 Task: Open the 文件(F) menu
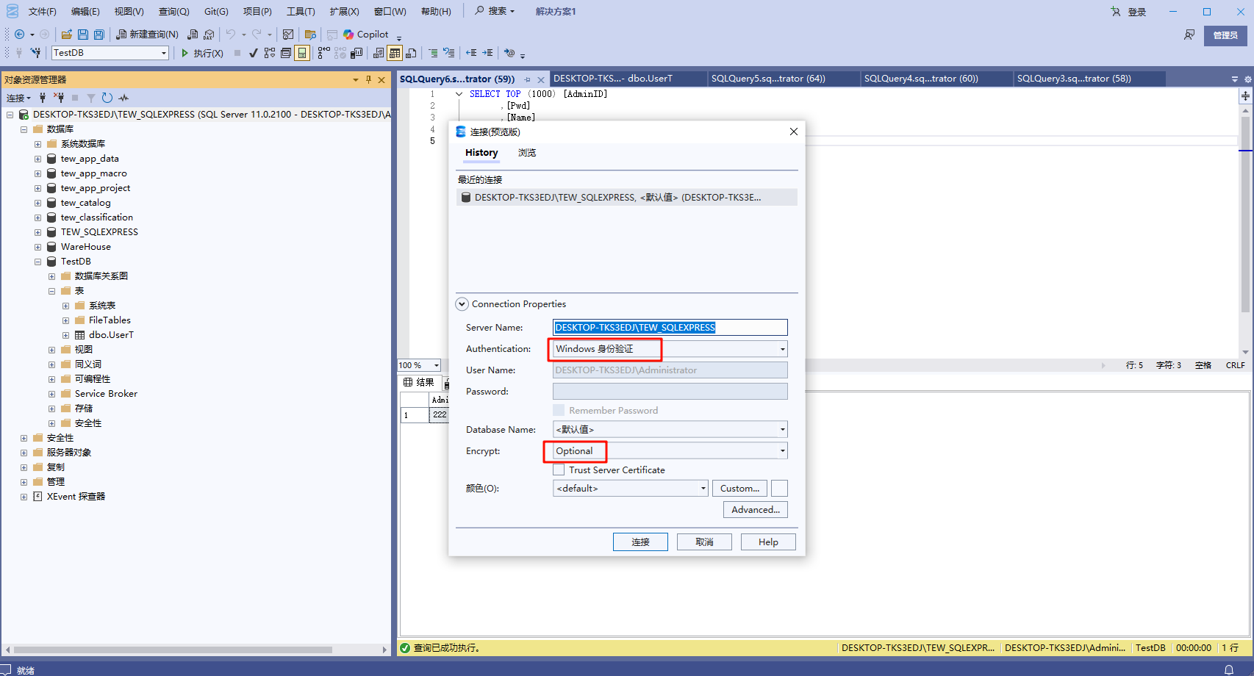pos(42,11)
